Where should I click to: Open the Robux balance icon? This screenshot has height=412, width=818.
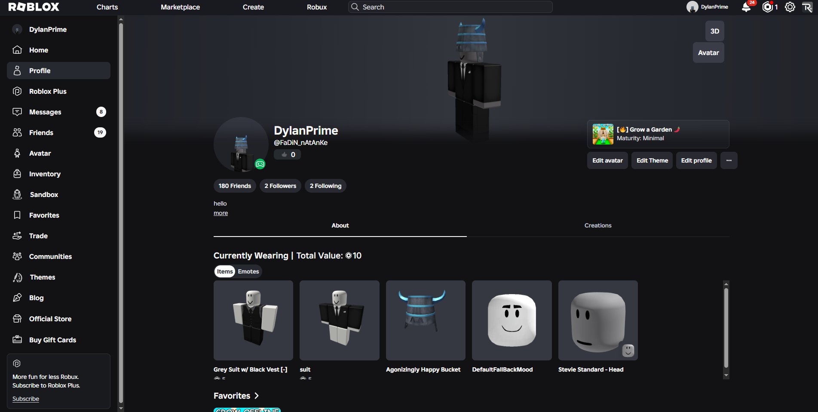(x=767, y=7)
